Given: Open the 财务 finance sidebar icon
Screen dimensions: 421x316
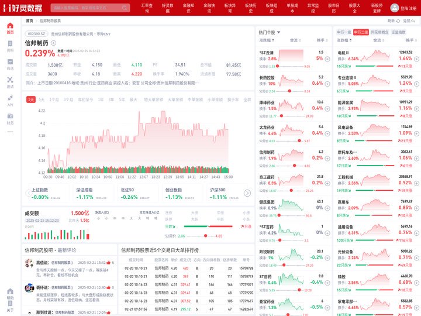Looking at the screenshot, I should pyautogui.click(x=10, y=118).
